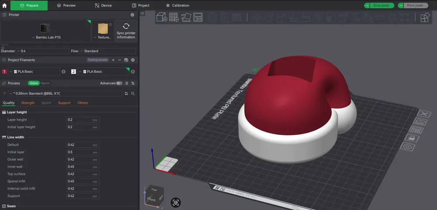
Task: Click Default line width field
Action: pos(83,145)
